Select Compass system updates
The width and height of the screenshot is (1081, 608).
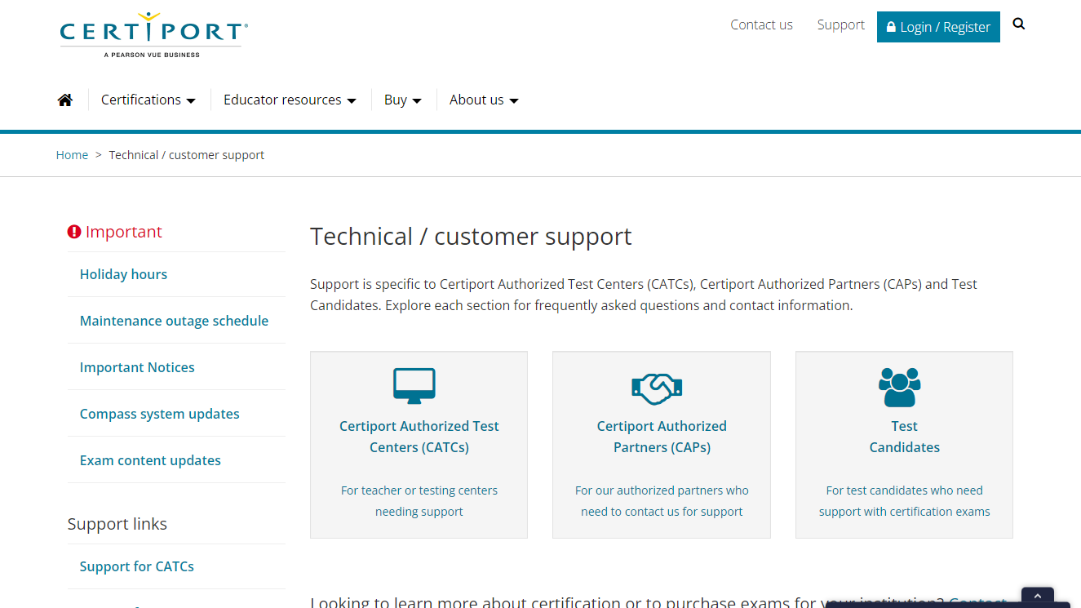(160, 414)
